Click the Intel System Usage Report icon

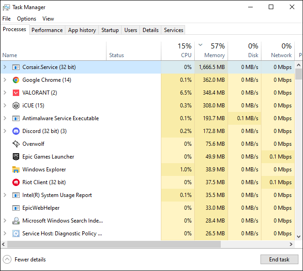point(16,195)
